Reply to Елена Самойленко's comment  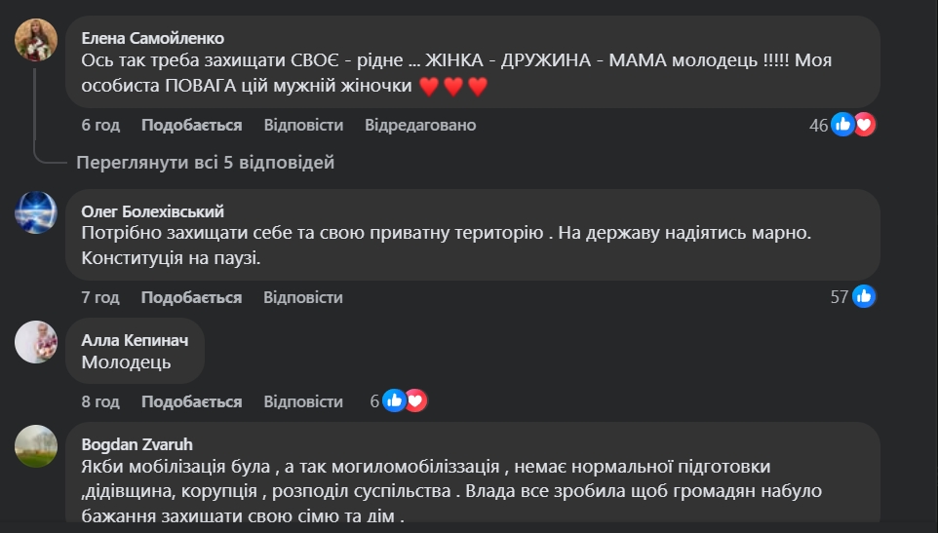point(303,125)
